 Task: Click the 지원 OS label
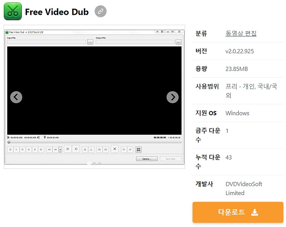pyautogui.click(x=206, y=113)
